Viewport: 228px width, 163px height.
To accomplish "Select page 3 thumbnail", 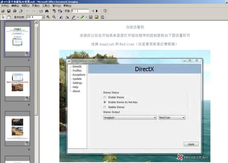I will pos(17,128).
